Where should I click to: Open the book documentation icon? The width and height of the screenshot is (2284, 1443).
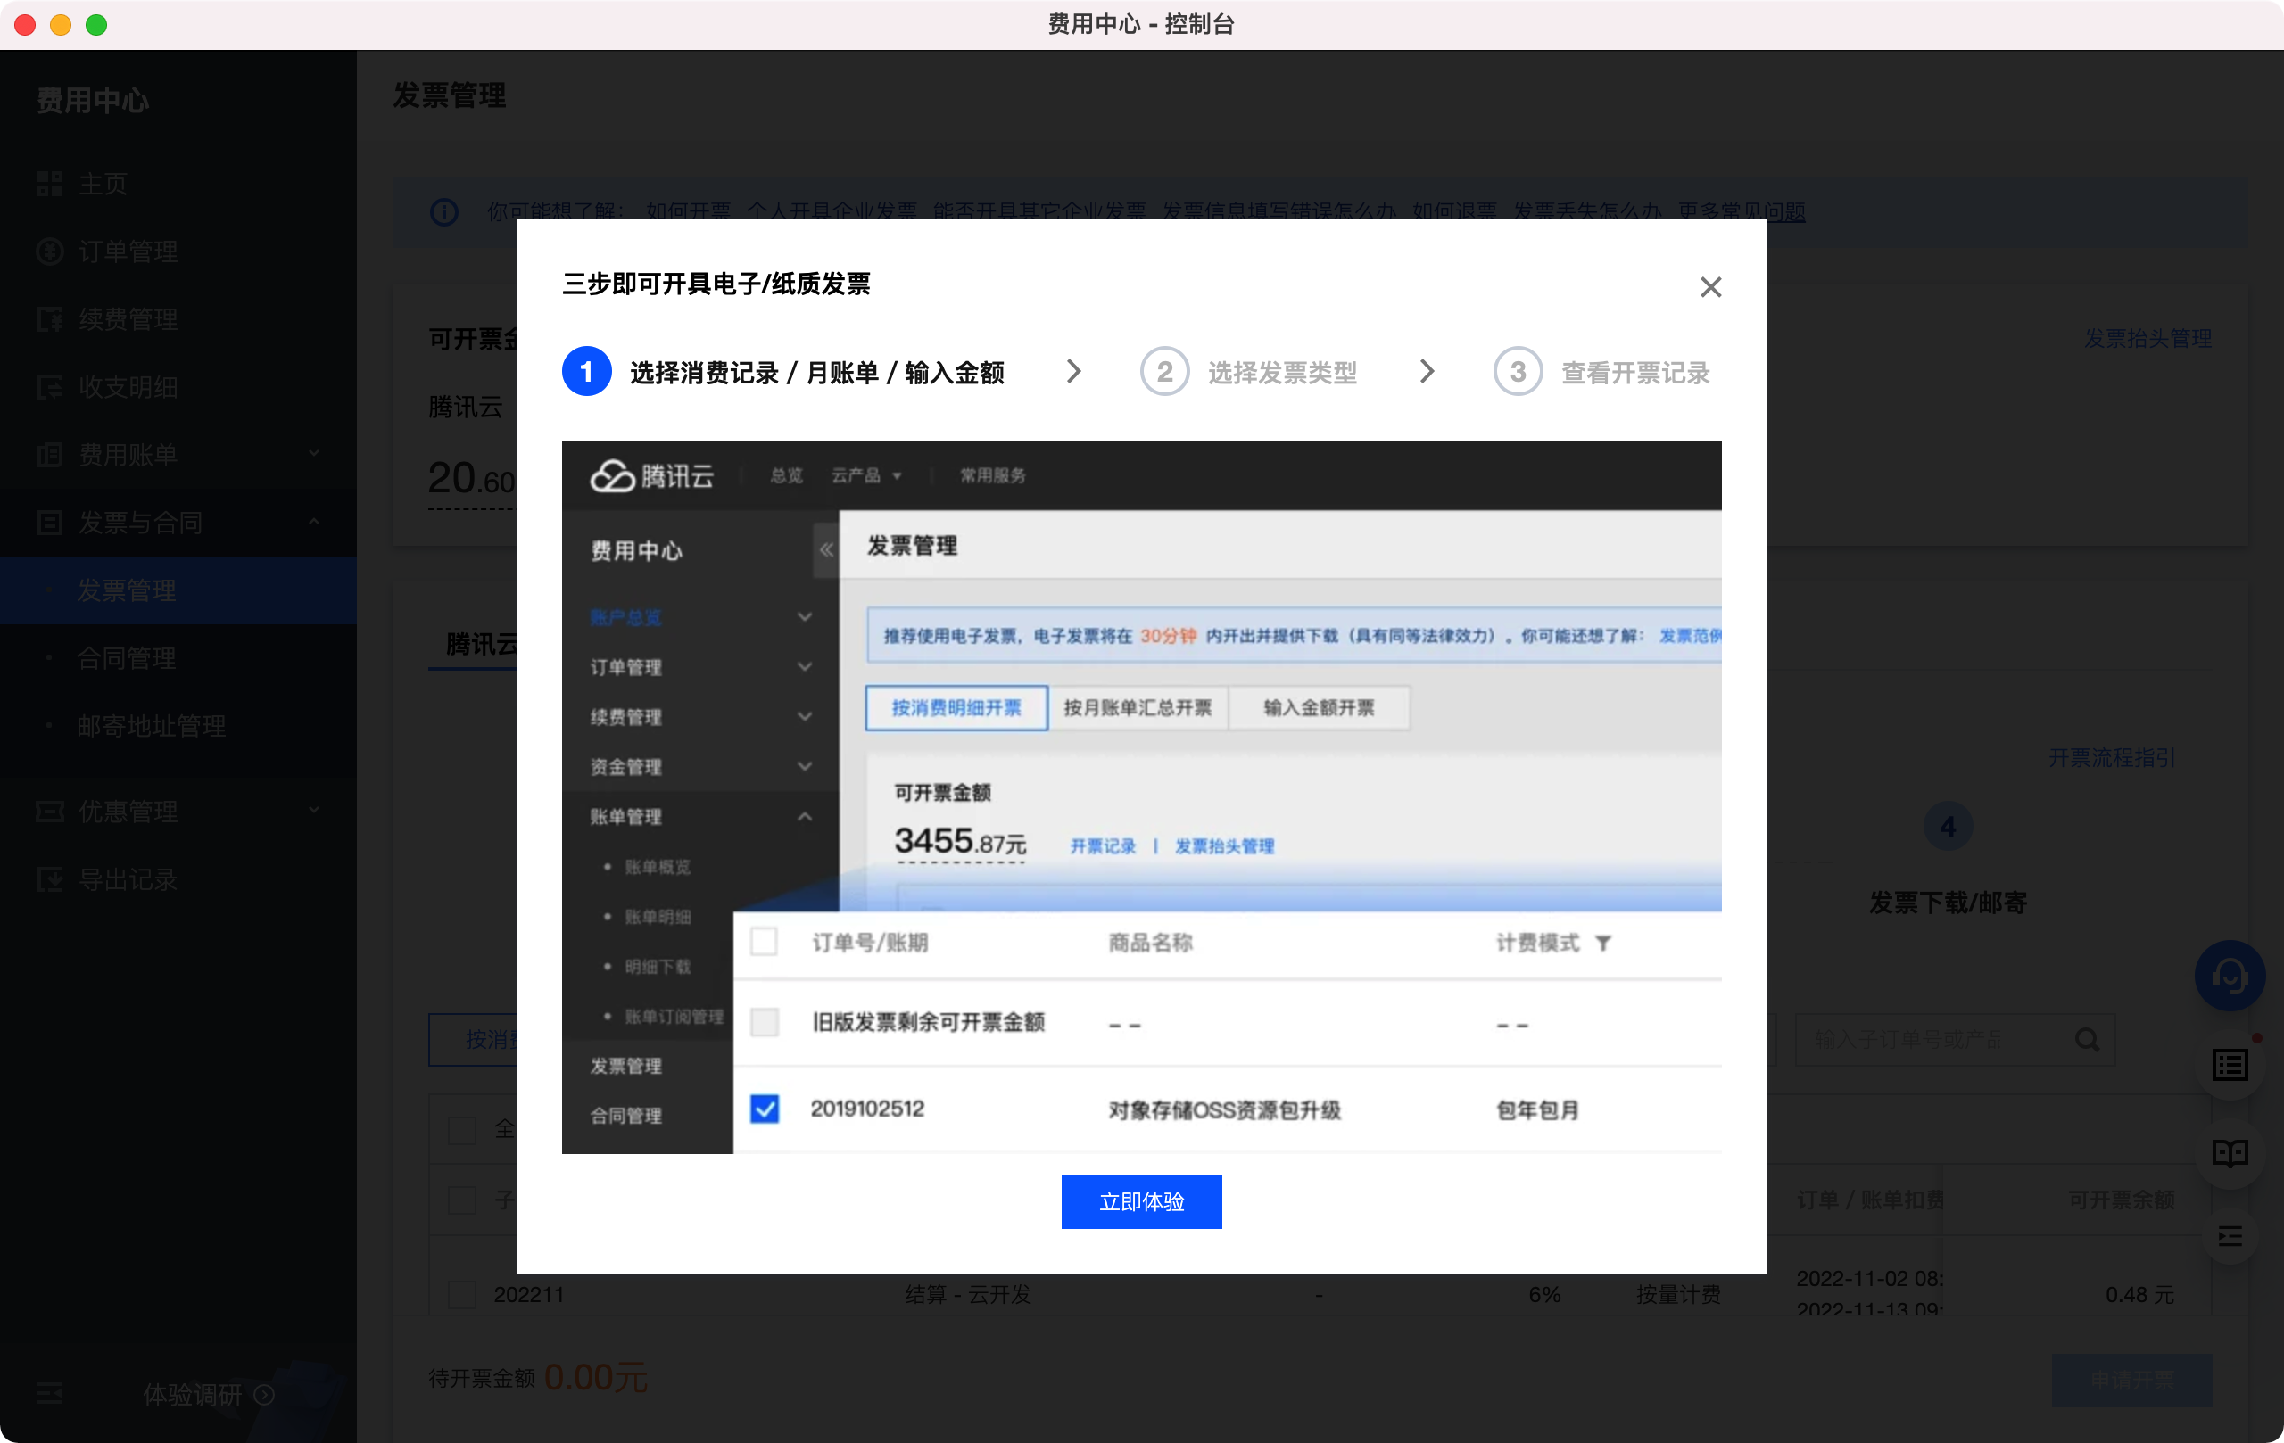[x=2229, y=1153]
